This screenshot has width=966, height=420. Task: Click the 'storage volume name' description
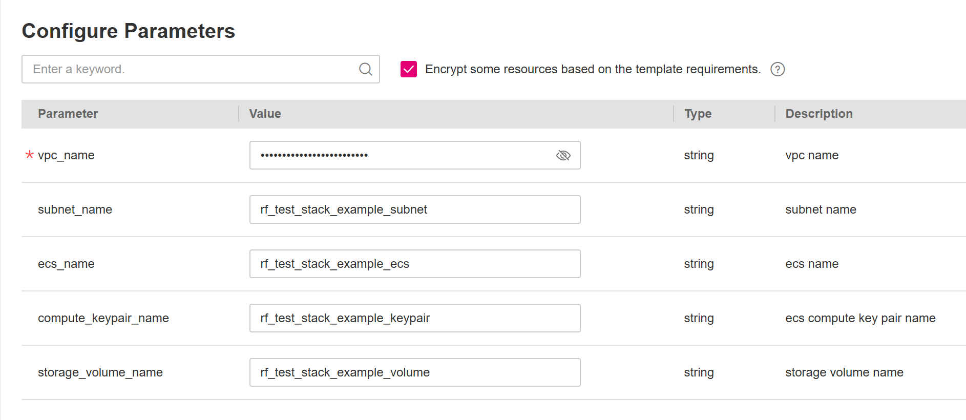844,372
